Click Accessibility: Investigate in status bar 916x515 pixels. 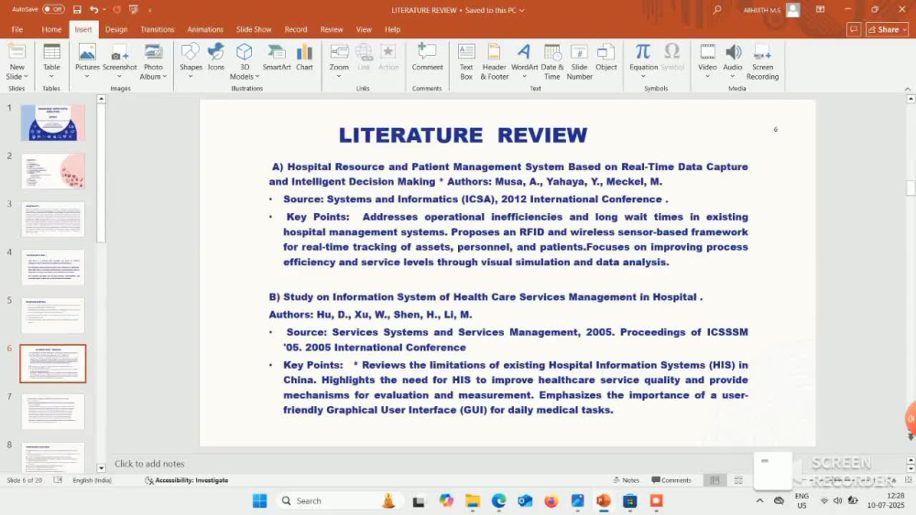coord(186,480)
